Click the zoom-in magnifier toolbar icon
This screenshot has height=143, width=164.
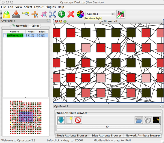[34, 14]
